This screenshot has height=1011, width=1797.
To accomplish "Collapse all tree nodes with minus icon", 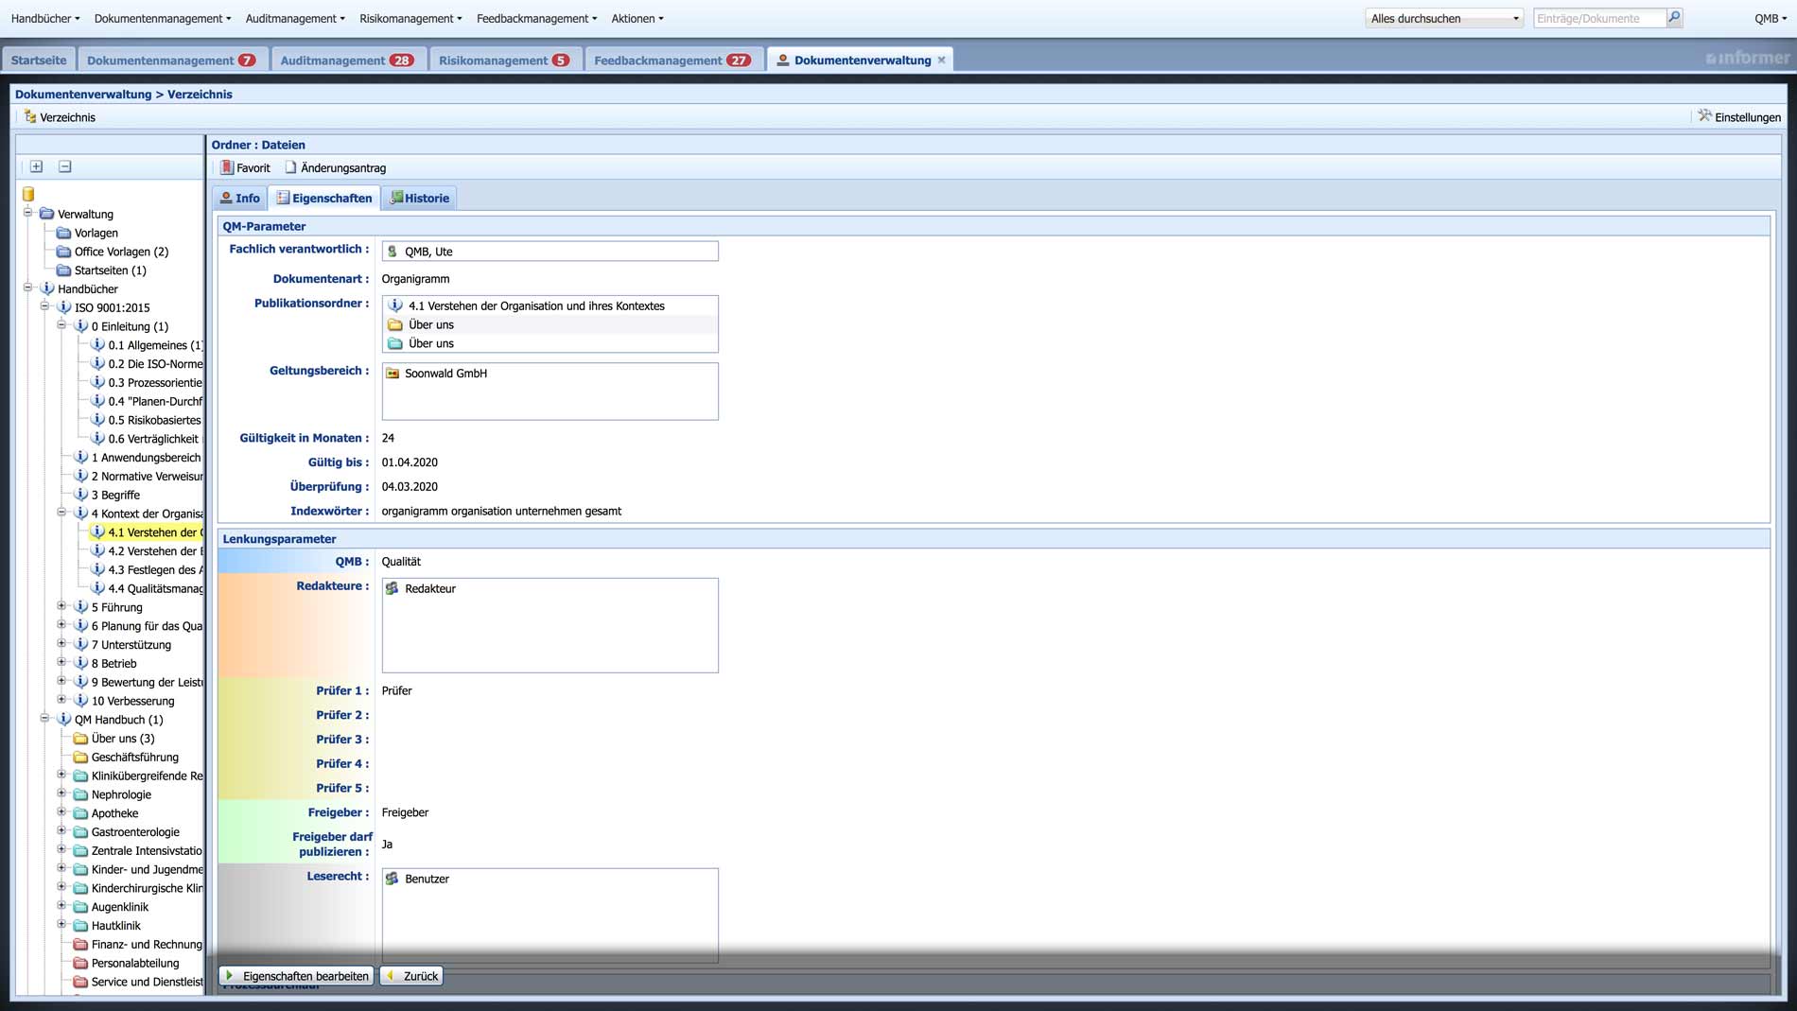I will point(65,166).
